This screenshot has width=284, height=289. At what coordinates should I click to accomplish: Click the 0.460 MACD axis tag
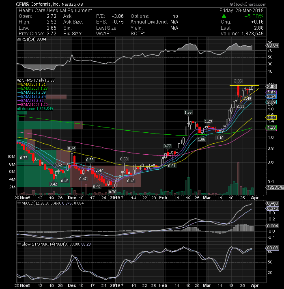(273, 203)
